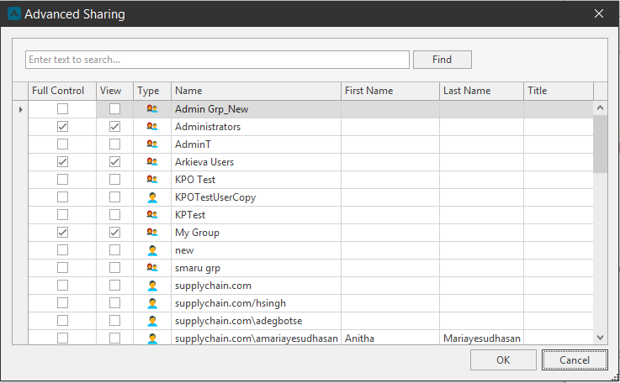620x383 pixels.
Task: Uncheck Full Control for Administrators
Action: (62, 126)
